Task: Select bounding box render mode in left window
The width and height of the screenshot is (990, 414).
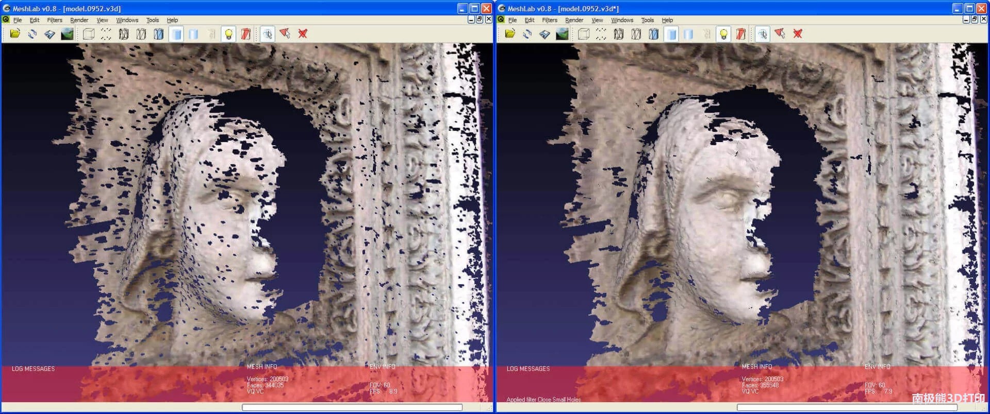Action: point(89,34)
